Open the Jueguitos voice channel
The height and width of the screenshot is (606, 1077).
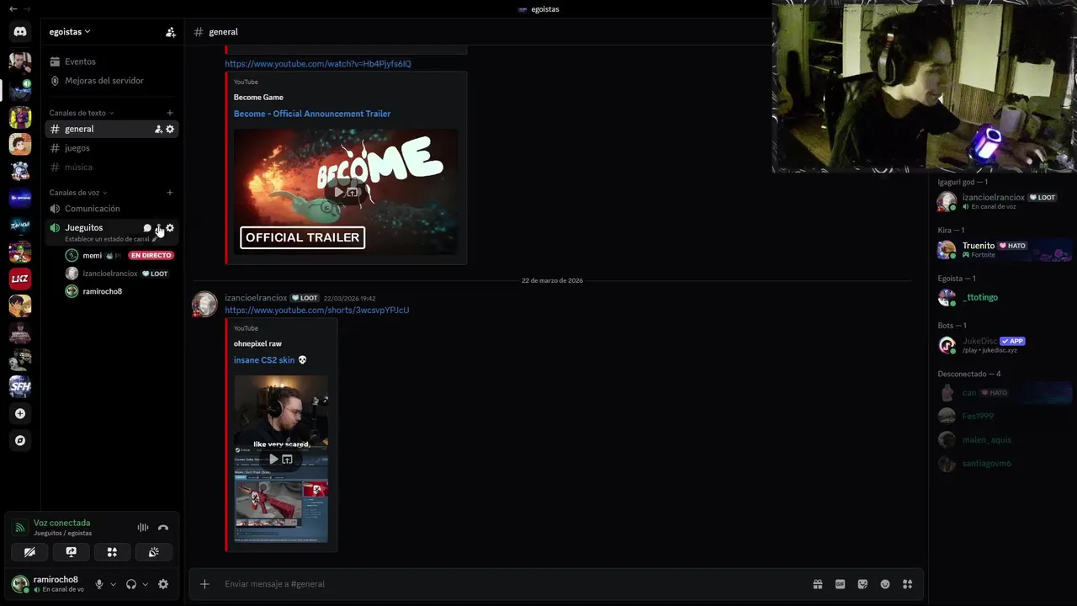coord(84,227)
